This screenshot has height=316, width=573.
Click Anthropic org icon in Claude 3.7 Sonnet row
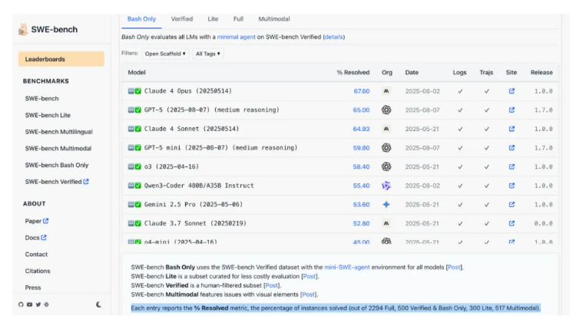tap(386, 223)
